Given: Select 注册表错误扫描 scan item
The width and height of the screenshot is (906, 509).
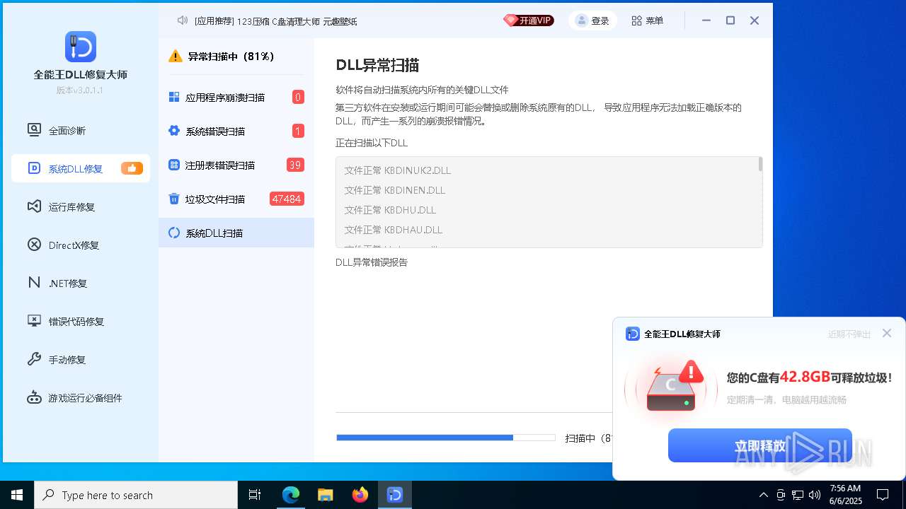Looking at the screenshot, I should (x=236, y=165).
